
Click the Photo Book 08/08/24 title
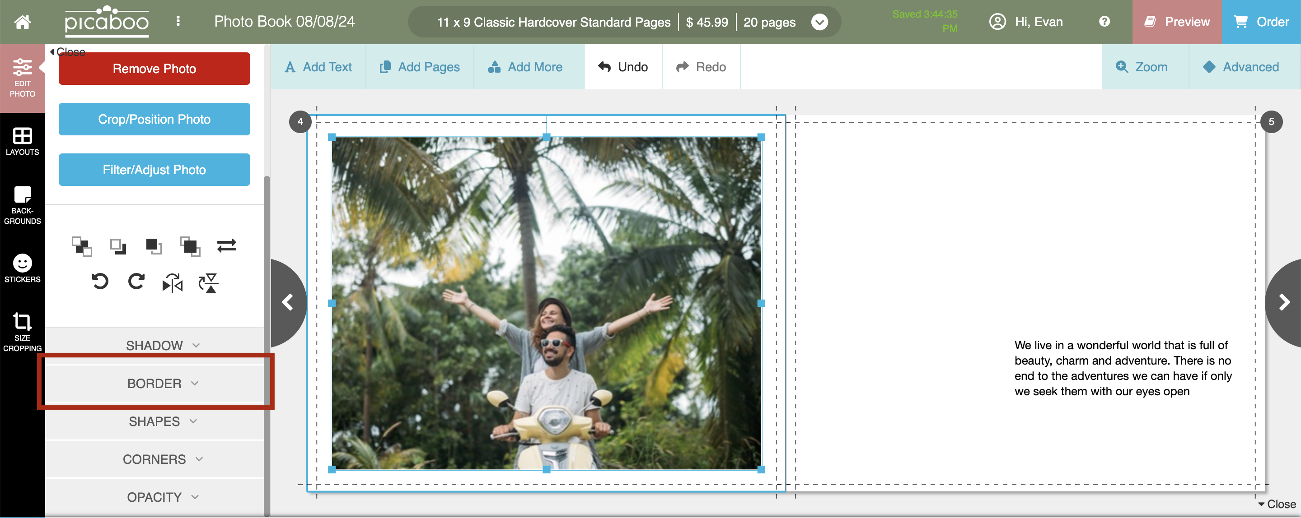(x=284, y=21)
